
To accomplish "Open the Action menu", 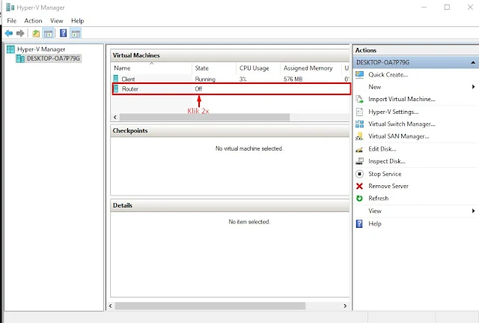I will tap(33, 21).
